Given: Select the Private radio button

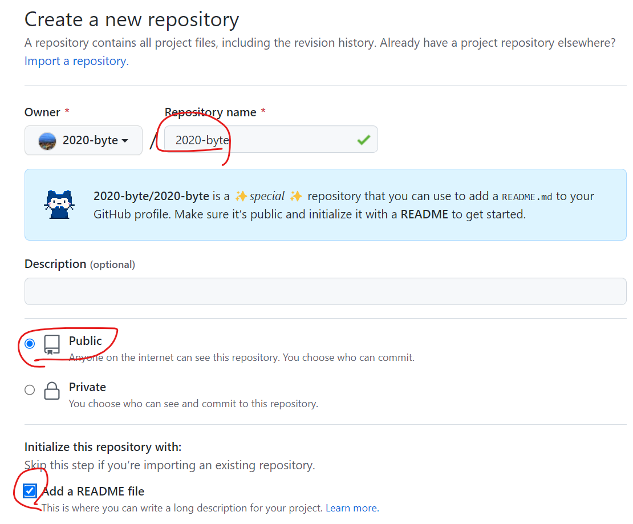Looking at the screenshot, I should pyautogui.click(x=30, y=390).
